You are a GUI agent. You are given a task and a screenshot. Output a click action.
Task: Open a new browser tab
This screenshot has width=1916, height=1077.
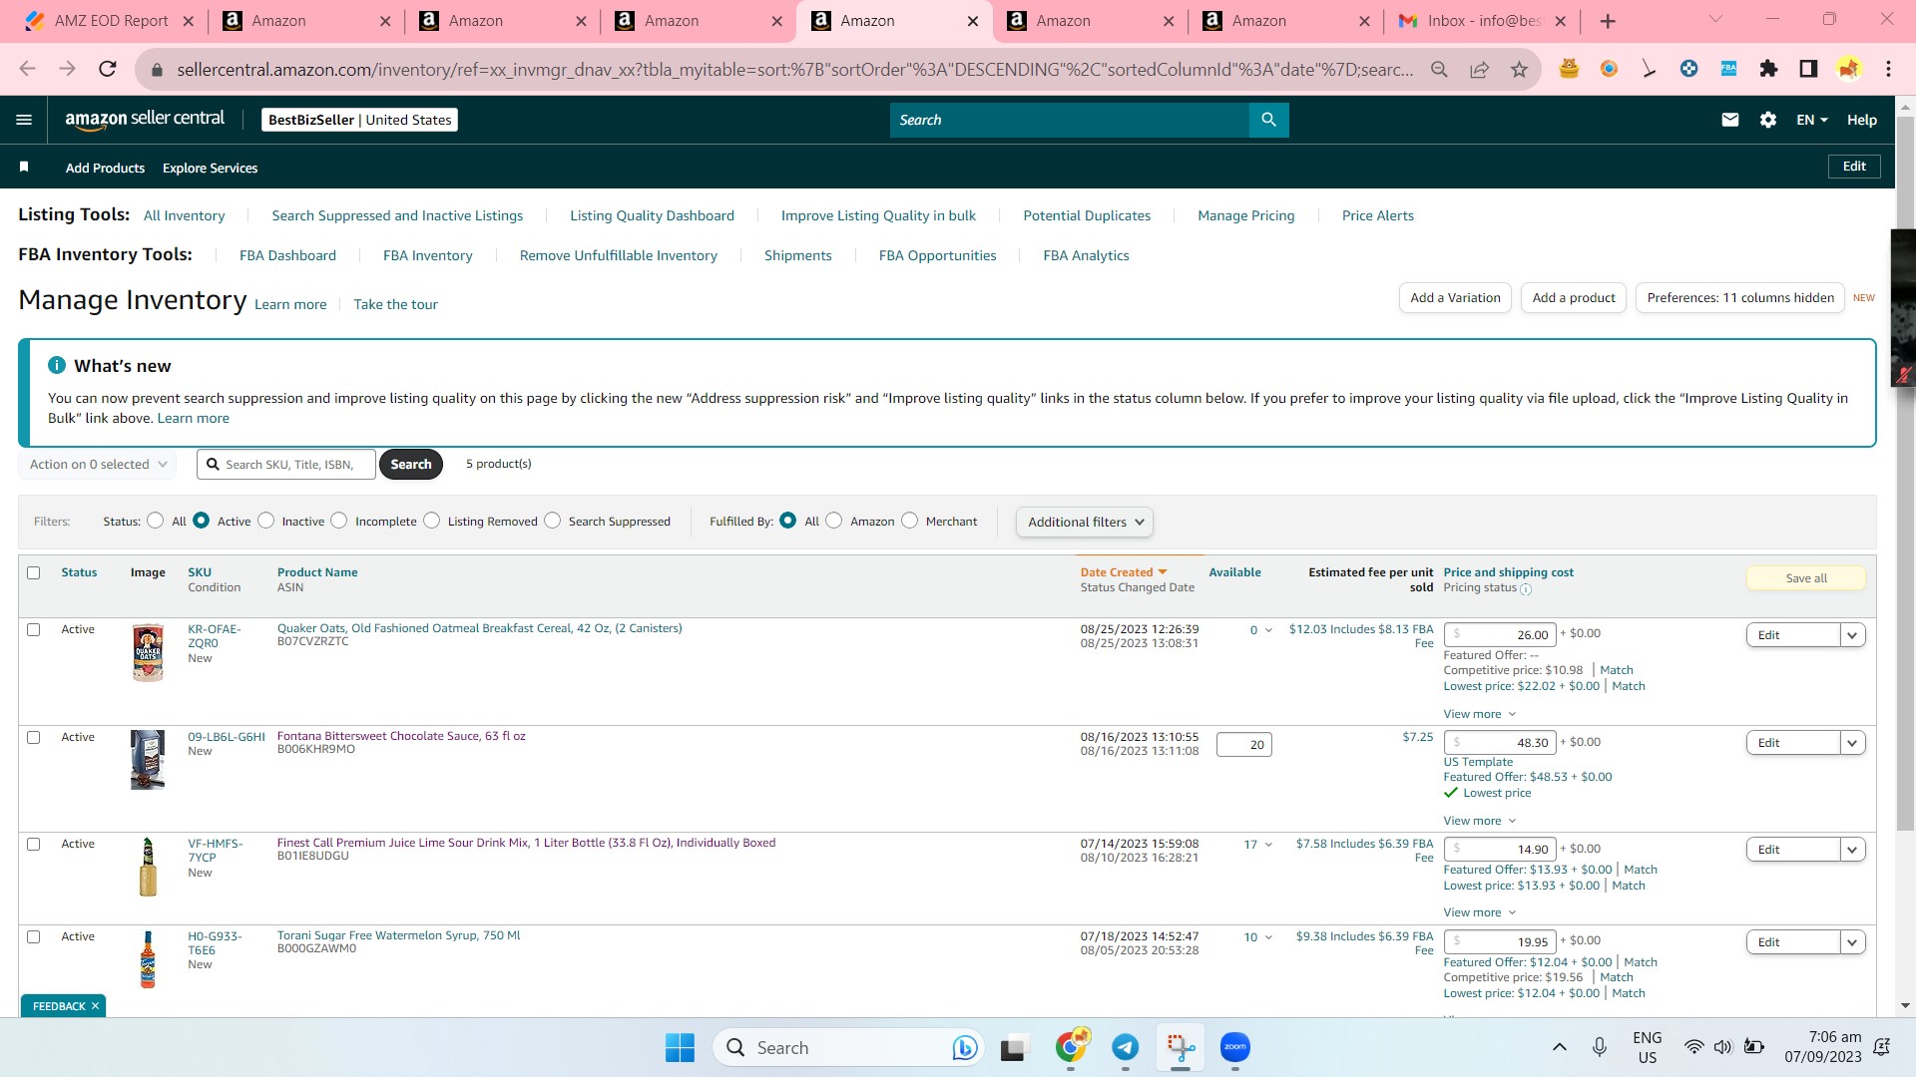[1607, 21]
